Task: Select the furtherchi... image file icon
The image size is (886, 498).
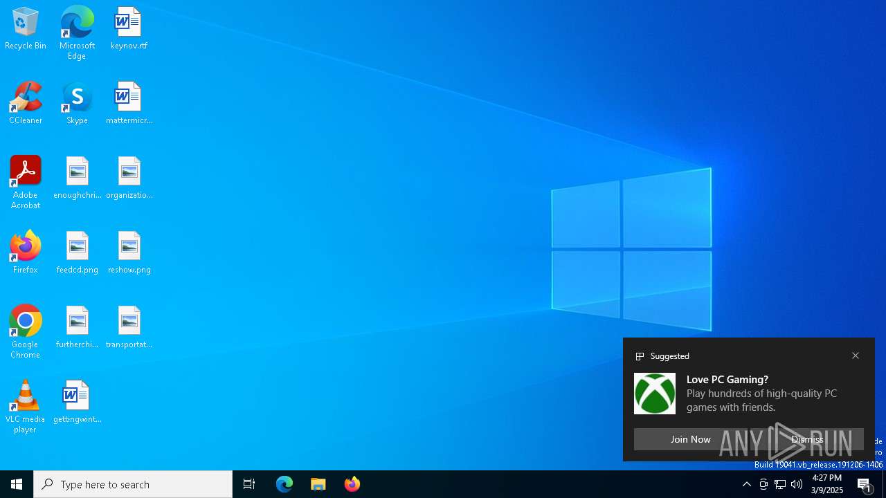Action: click(x=77, y=327)
